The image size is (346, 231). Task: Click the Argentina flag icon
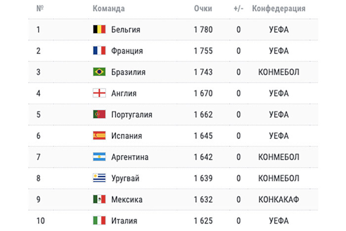(x=99, y=157)
